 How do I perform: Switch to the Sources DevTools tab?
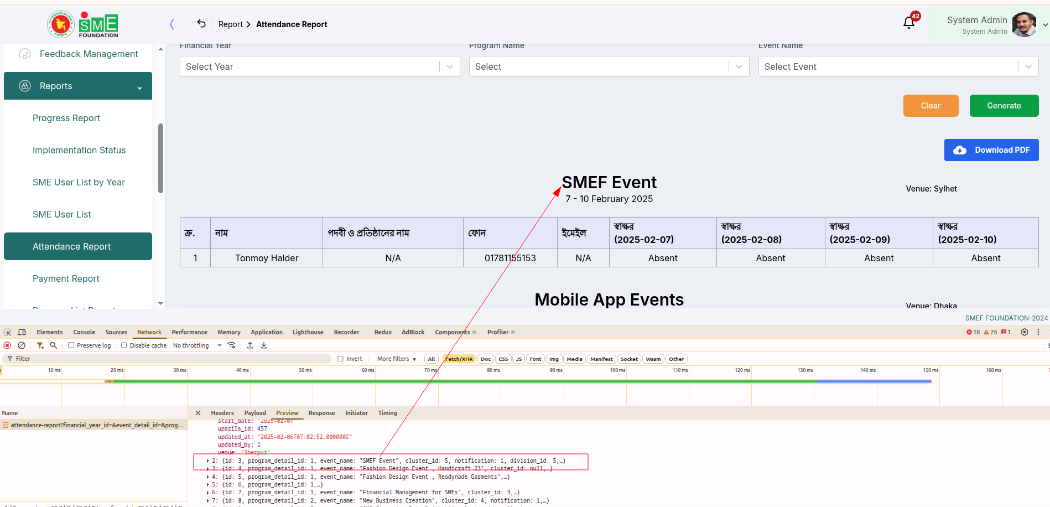[x=116, y=332]
